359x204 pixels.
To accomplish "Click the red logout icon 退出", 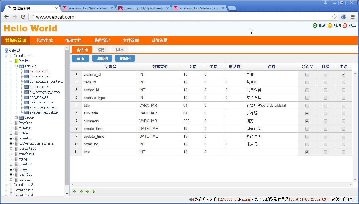I will 345,26.
